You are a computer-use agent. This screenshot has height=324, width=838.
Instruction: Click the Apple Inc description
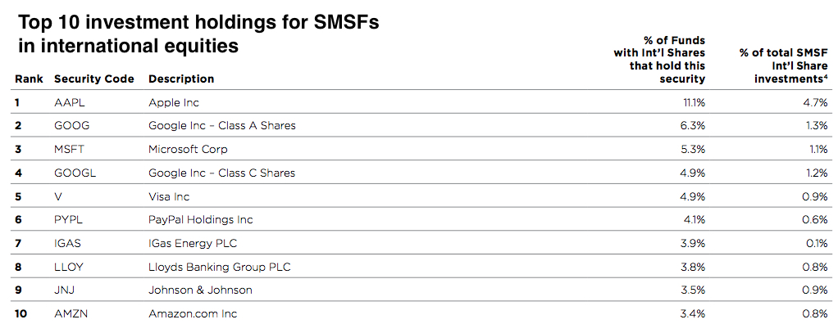[174, 102]
